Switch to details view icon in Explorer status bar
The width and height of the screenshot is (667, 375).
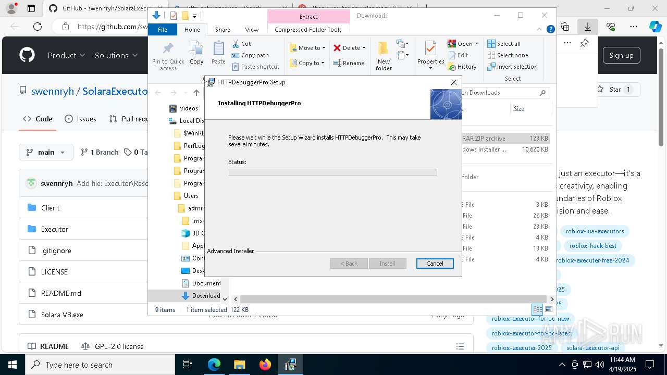pyautogui.click(x=537, y=309)
